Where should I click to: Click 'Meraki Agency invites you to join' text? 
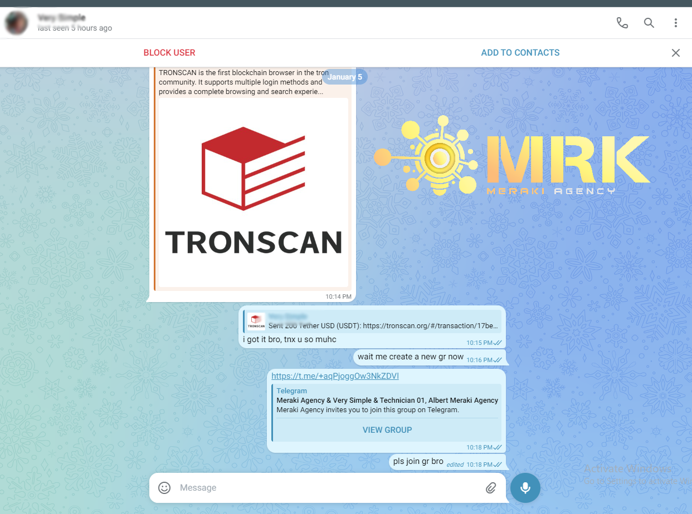pos(368,410)
